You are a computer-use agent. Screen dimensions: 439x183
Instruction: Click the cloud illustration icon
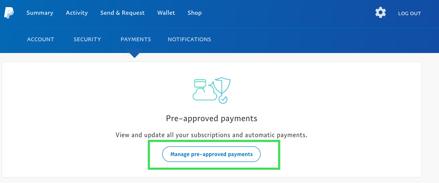pyautogui.click(x=205, y=93)
